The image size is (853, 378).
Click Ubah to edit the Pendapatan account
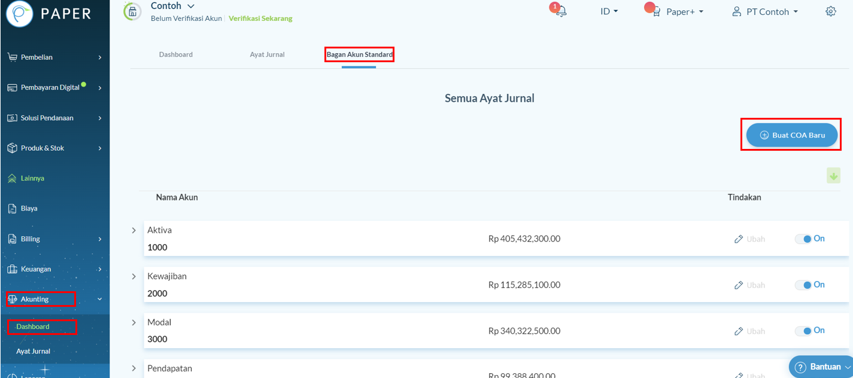749,374
